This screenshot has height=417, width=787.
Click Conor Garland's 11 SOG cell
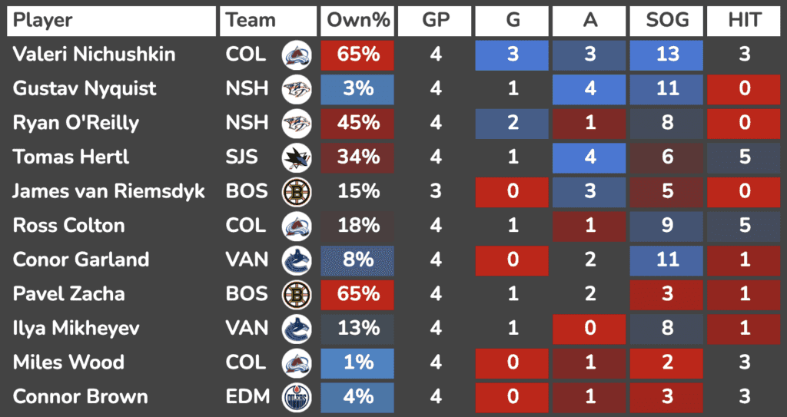tap(666, 260)
